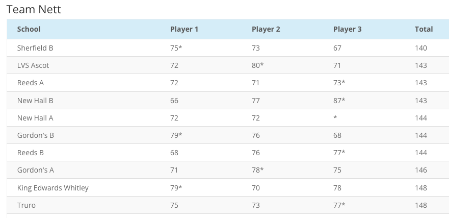Click the Player 1 column header
This screenshot has height=218, width=449.
click(184, 29)
